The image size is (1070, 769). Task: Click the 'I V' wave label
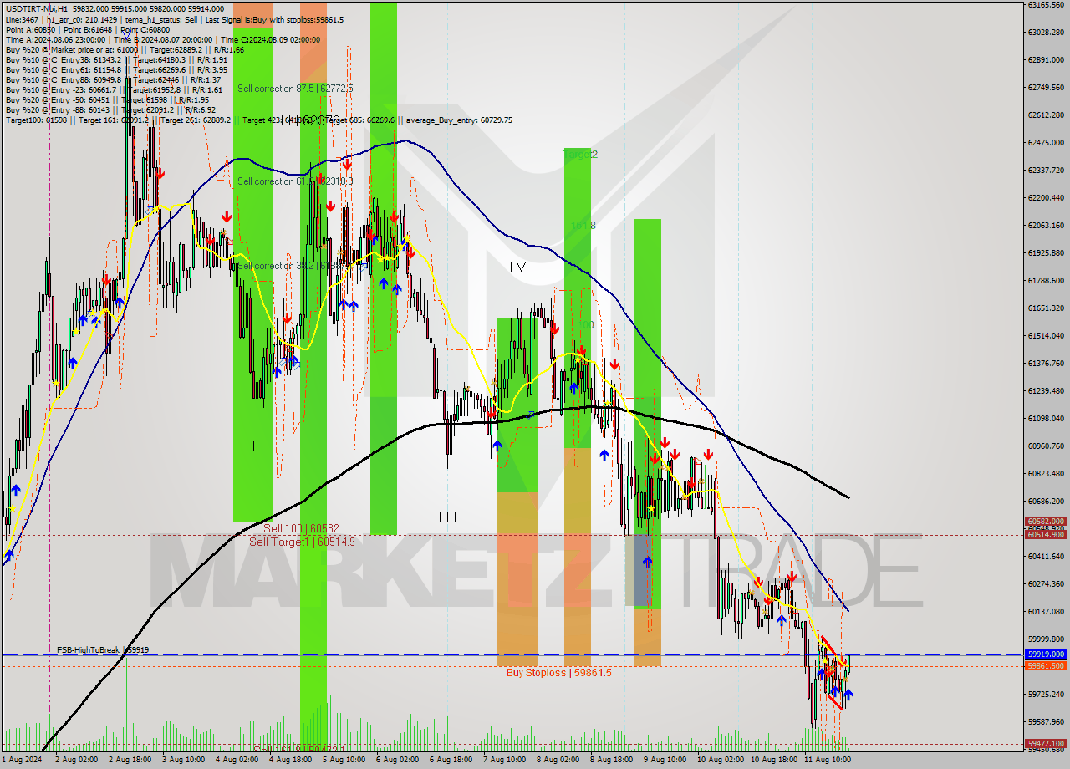pos(517,266)
